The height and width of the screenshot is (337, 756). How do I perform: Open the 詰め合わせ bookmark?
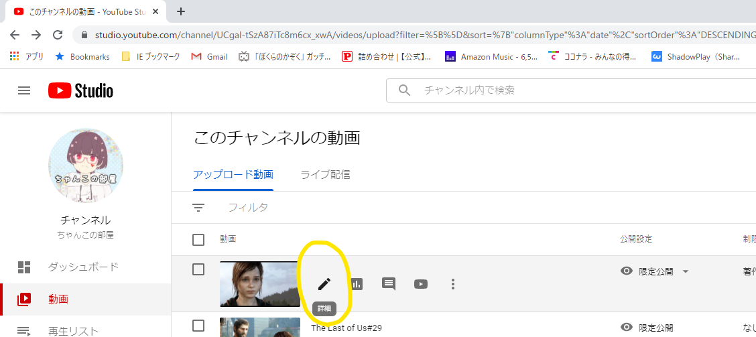pyautogui.click(x=386, y=56)
